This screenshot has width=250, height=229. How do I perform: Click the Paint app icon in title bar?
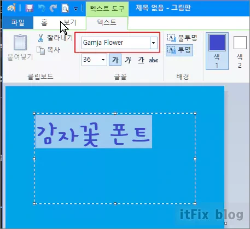(11, 8)
